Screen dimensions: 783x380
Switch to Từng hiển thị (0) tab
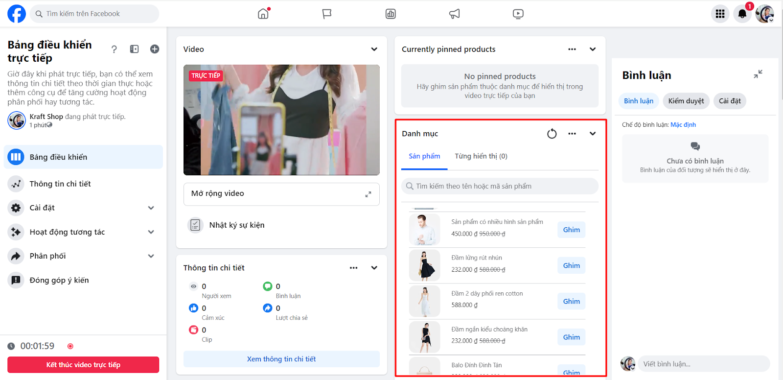[481, 156]
